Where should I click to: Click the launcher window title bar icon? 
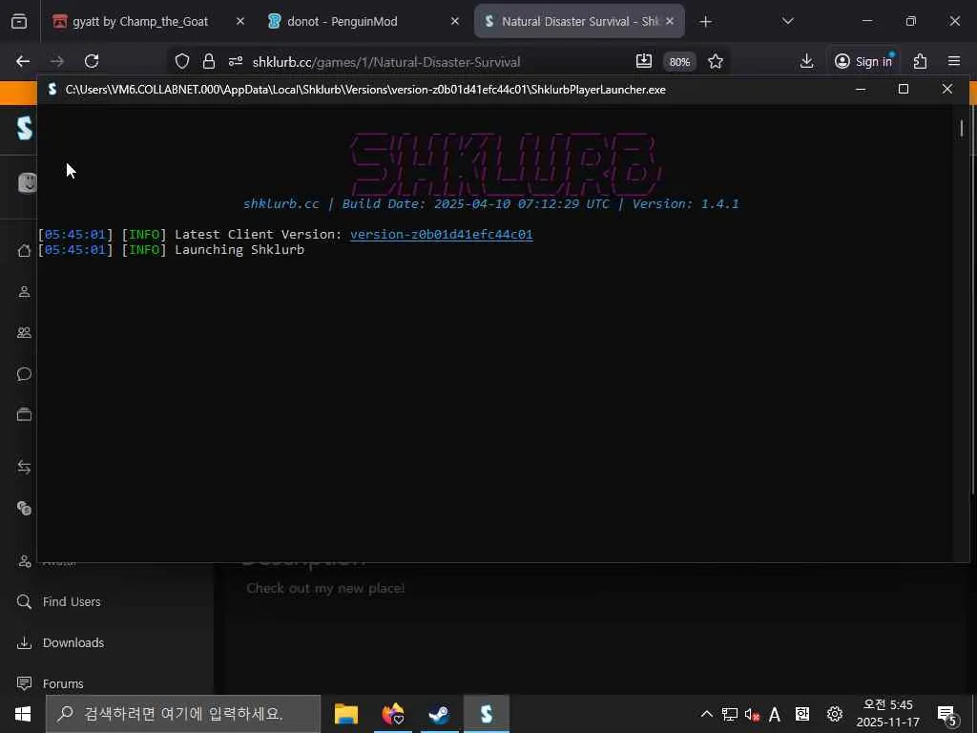click(x=52, y=89)
